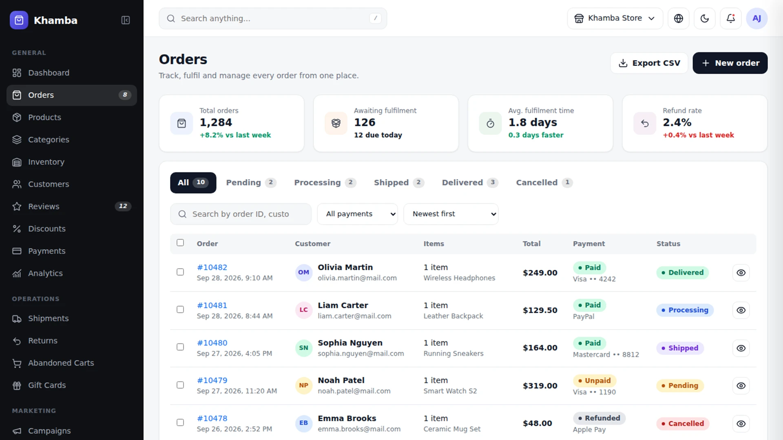
Task: Click the magnifier icon in order search
Action: [x=182, y=214]
